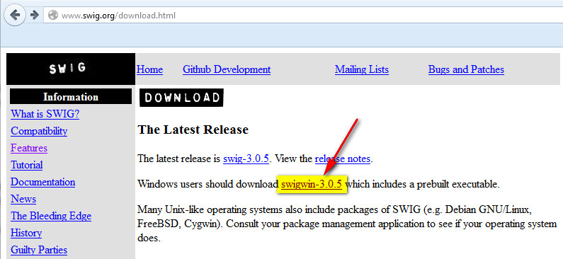View the release notes link
Image resolution: width=563 pixels, height=259 pixels.
(343, 159)
